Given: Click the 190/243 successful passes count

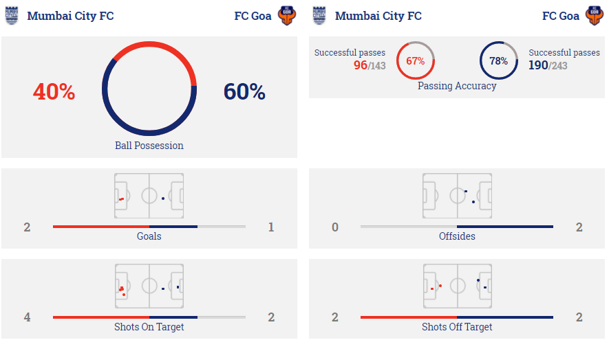Looking at the screenshot, I should 548,65.
